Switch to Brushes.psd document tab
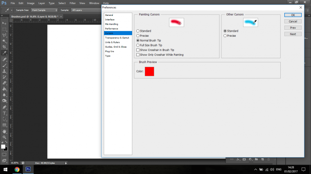 (x=35, y=17)
